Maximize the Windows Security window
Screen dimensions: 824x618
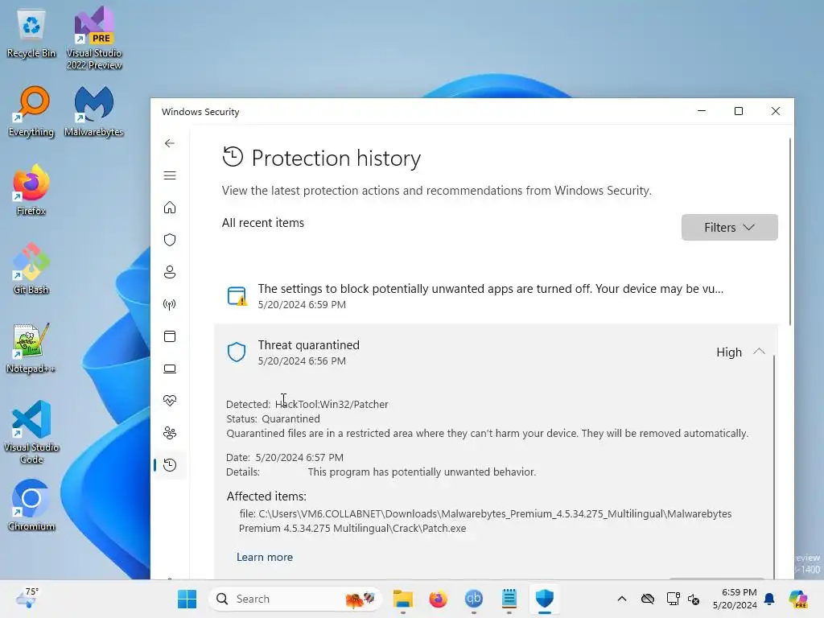click(x=739, y=111)
